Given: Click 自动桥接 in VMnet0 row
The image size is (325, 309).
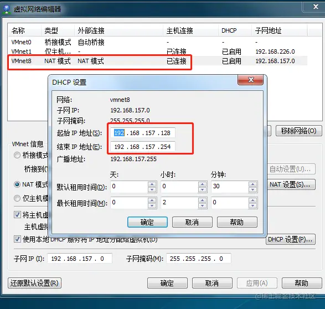Looking at the screenshot, I should (91, 42).
